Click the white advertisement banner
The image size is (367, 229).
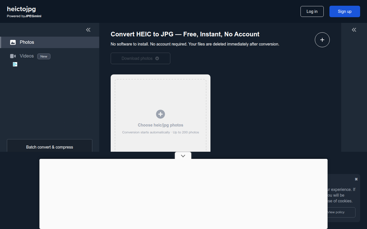183,194
